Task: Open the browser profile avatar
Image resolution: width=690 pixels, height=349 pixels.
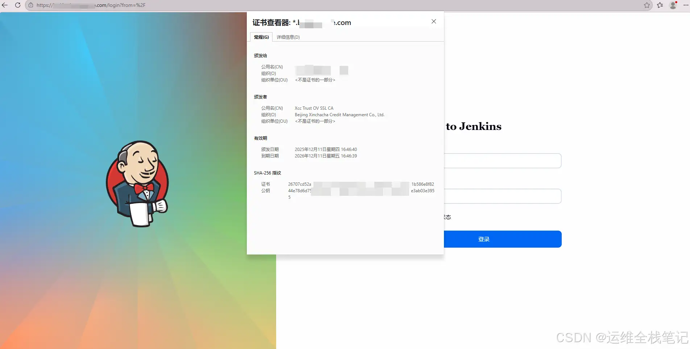Action: click(x=673, y=5)
